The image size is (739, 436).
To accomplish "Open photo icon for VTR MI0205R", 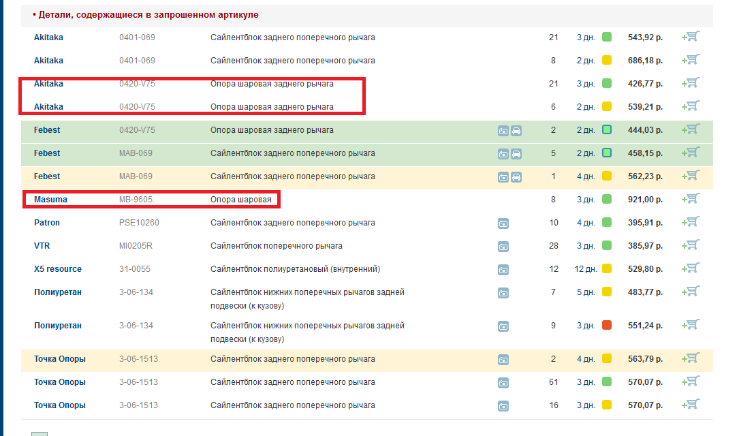I will click(x=503, y=247).
